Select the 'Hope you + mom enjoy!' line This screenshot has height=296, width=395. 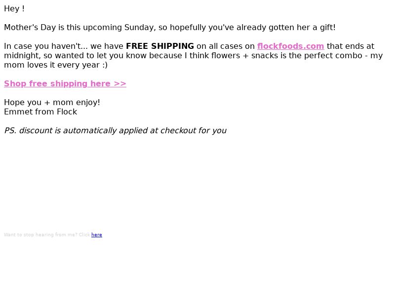tap(52, 103)
